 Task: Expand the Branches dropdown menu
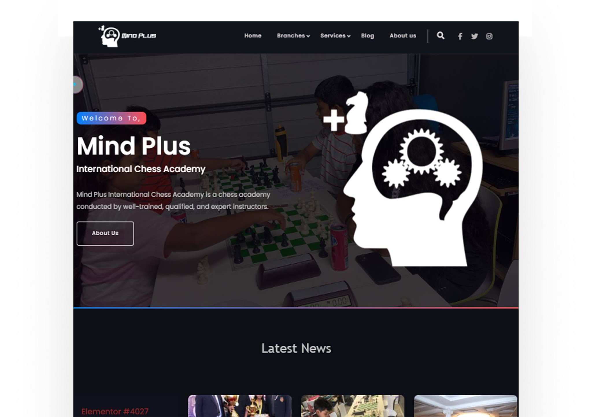pos(292,36)
